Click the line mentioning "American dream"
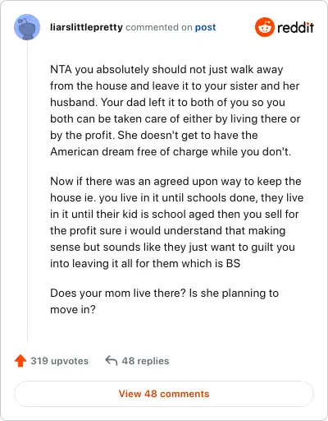328x421 pixels. point(171,151)
